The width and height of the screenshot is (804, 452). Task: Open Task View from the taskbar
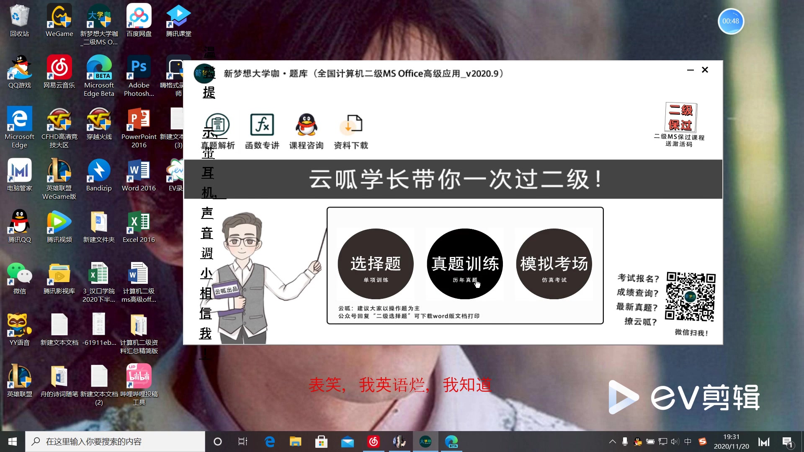pyautogui.click(x=242, y=441)
